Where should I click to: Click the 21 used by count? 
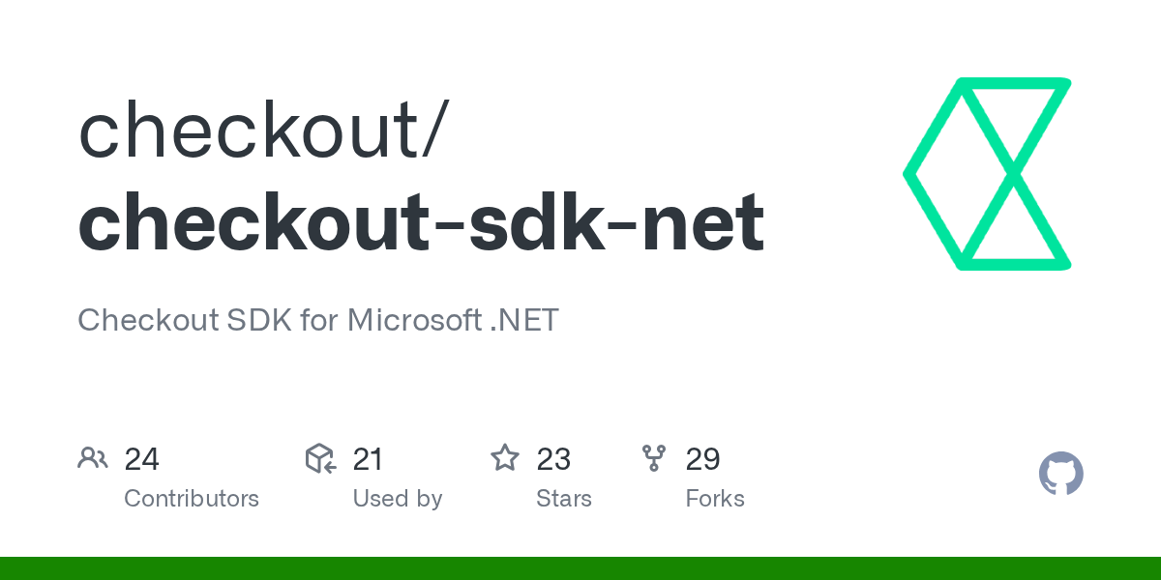tap(368, 459)
